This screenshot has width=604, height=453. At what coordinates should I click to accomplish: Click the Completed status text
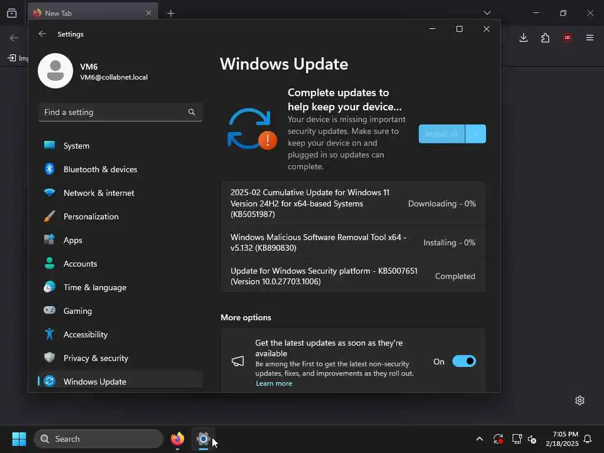click(455, 276)
